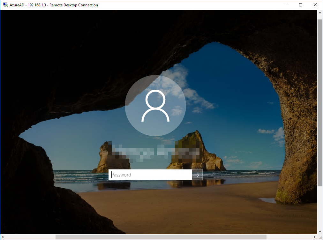The width and height of the screenshot is (323, 240).
Task: Click the empty Password placeholder text
Action: click(121, 175)
